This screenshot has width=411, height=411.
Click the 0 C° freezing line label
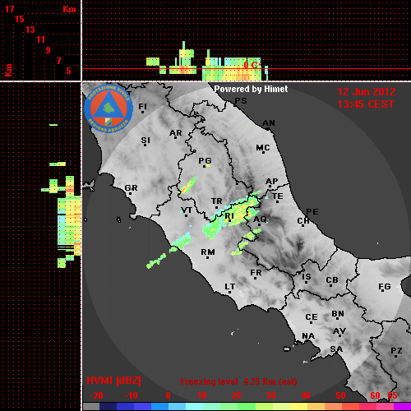[252, 65]
